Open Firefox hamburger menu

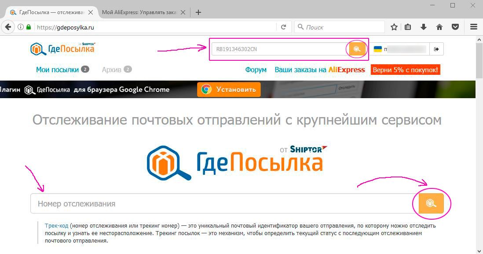474,27
